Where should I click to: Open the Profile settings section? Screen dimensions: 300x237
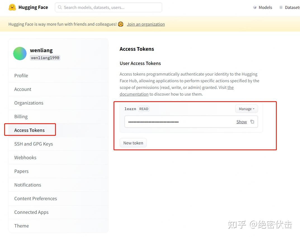[x=21, y=76]
